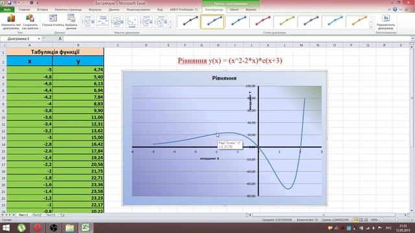Expand the formula bar
The image size is (415, 233).
point(412,39)
